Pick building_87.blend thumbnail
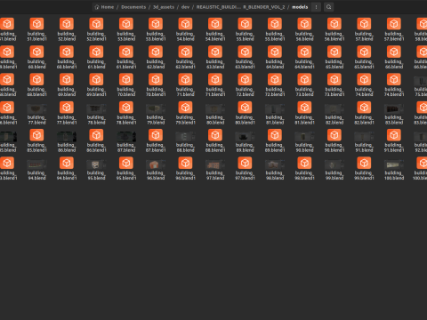 pos(126,137)
